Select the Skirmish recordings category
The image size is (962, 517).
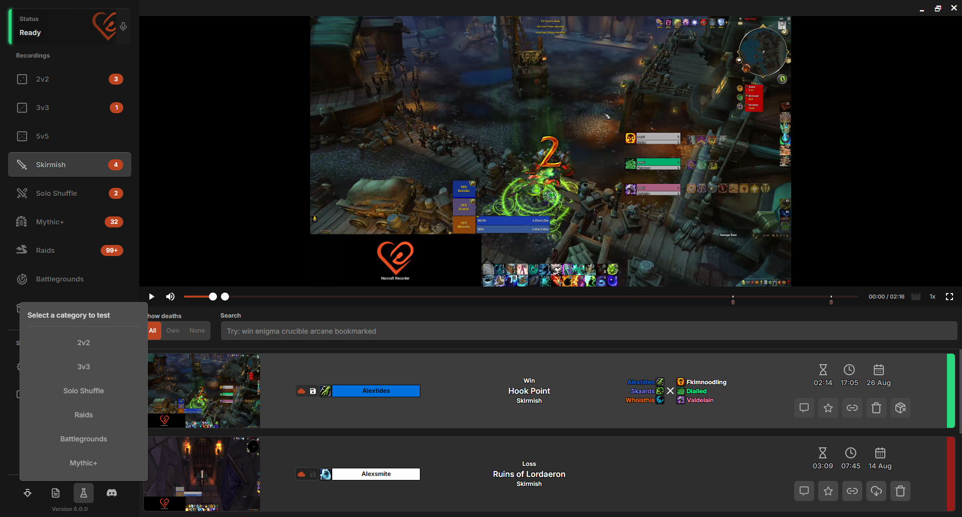70,165
